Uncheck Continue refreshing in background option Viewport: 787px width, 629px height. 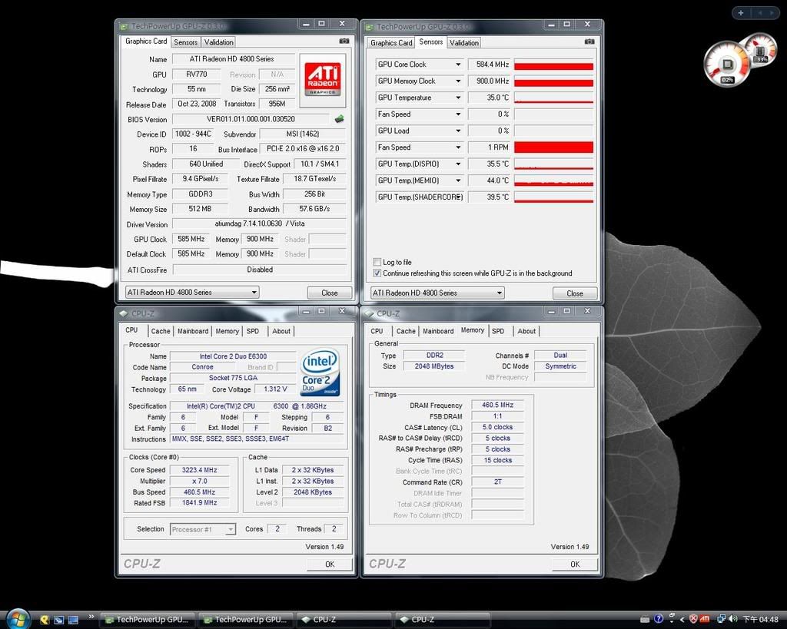[x=377, y=273]
